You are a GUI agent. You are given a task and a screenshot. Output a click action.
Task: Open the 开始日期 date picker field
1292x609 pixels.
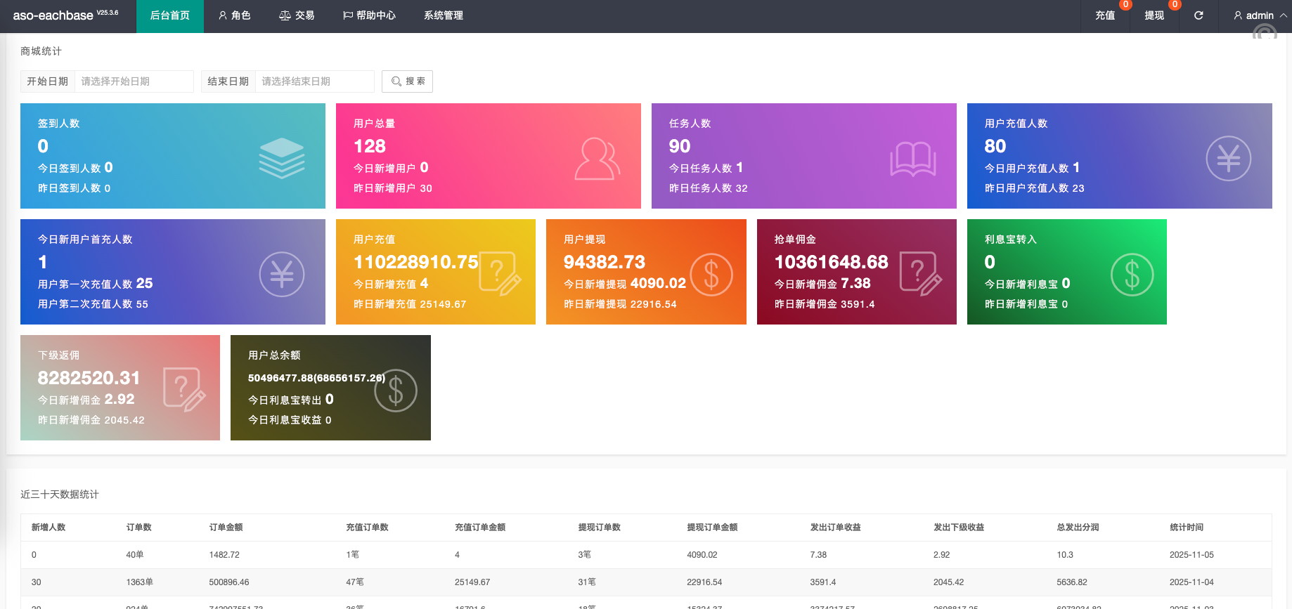[x=134, y=81]
